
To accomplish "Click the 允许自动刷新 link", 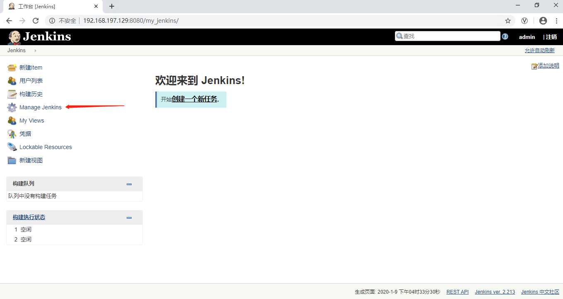I will click(540, 51).
